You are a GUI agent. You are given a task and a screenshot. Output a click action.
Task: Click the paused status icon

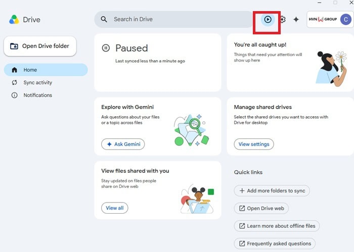(x=106, y=48)
